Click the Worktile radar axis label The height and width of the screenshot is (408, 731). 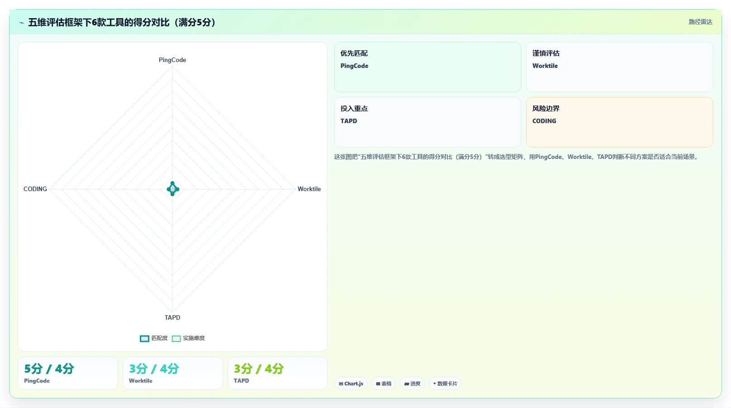309,189
